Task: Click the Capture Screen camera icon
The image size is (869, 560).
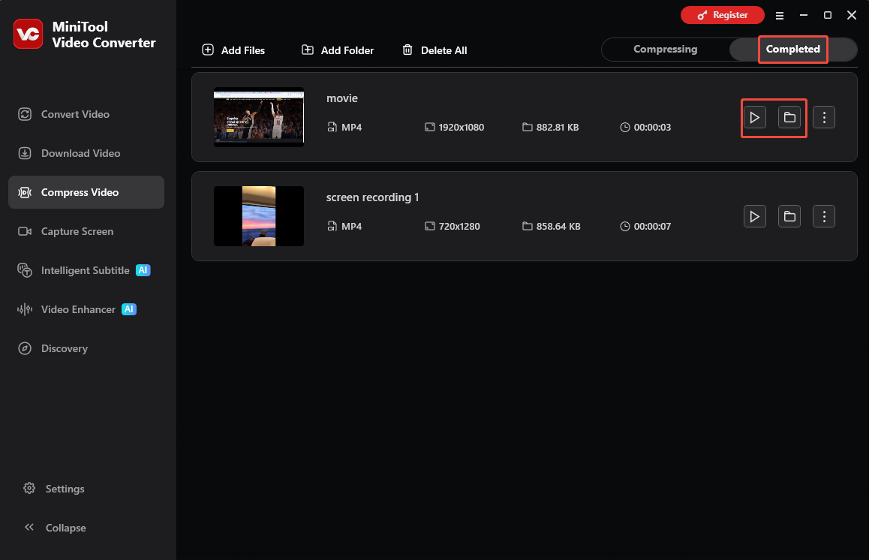Action: tap(24, 231)
